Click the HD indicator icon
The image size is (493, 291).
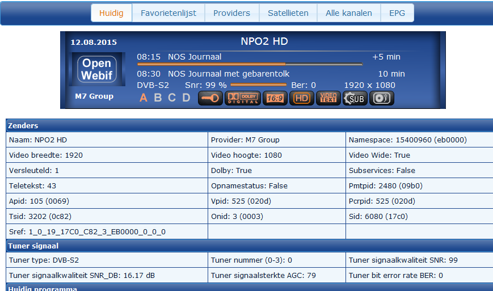tap(301, 98)
